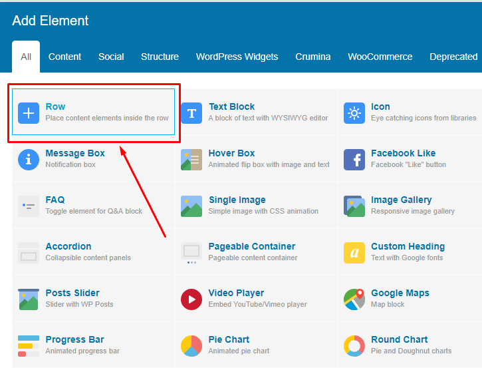
Task: Select the Round Chart title
Action: (x=400, y=339)
